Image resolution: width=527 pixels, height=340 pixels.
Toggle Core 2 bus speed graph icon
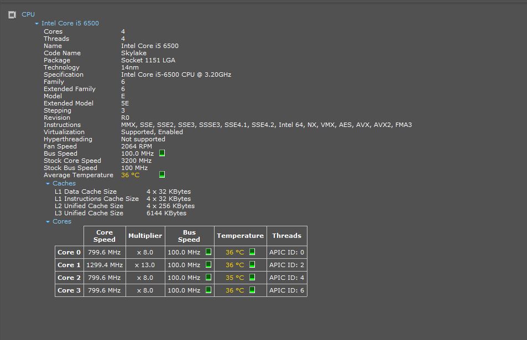pyautogui.click(x=208, y=277)
